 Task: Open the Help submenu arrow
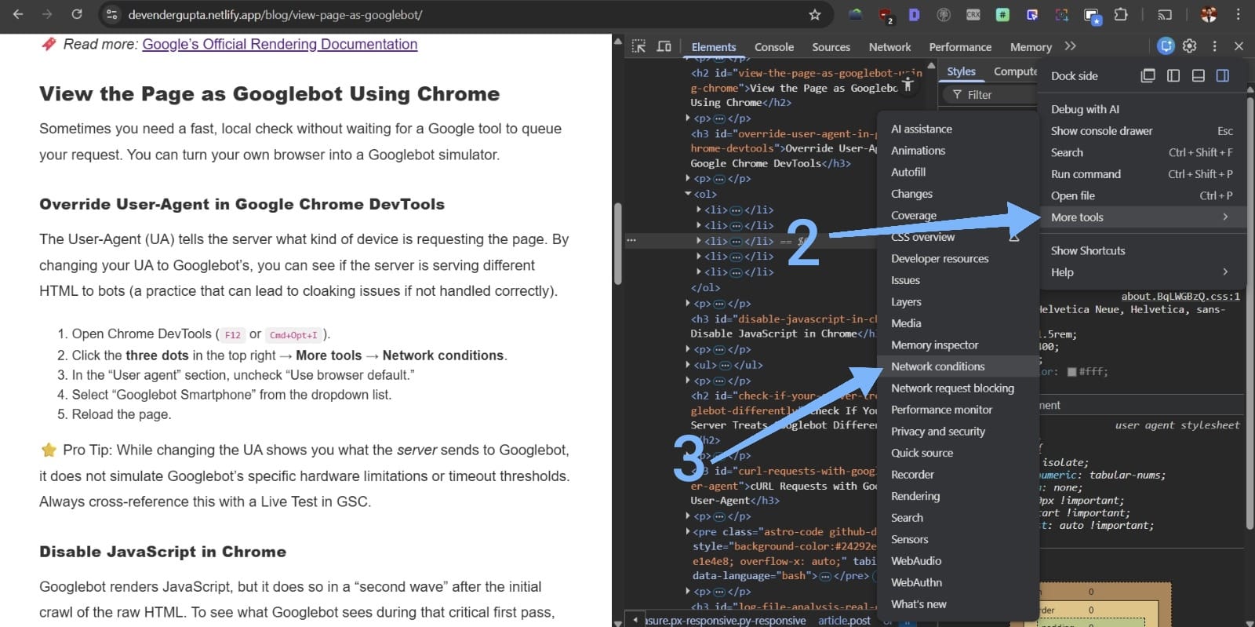[1225, 272]
